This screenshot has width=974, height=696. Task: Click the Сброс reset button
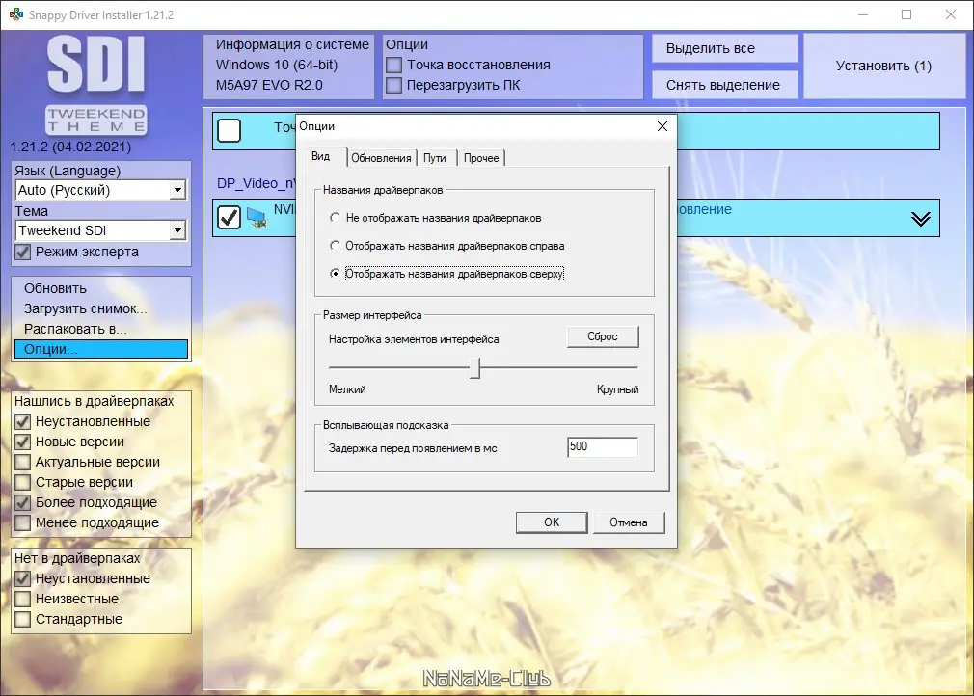point(602,336)
